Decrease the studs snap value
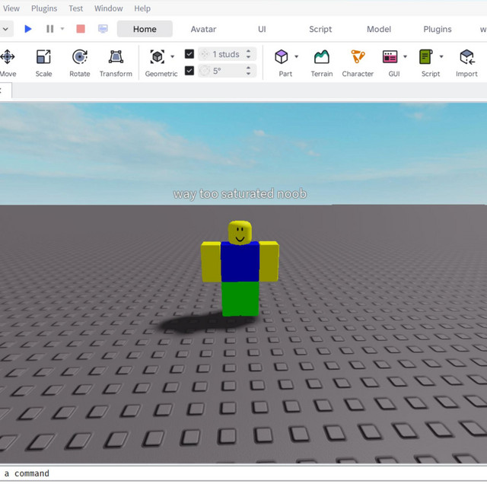 point(249,57)
